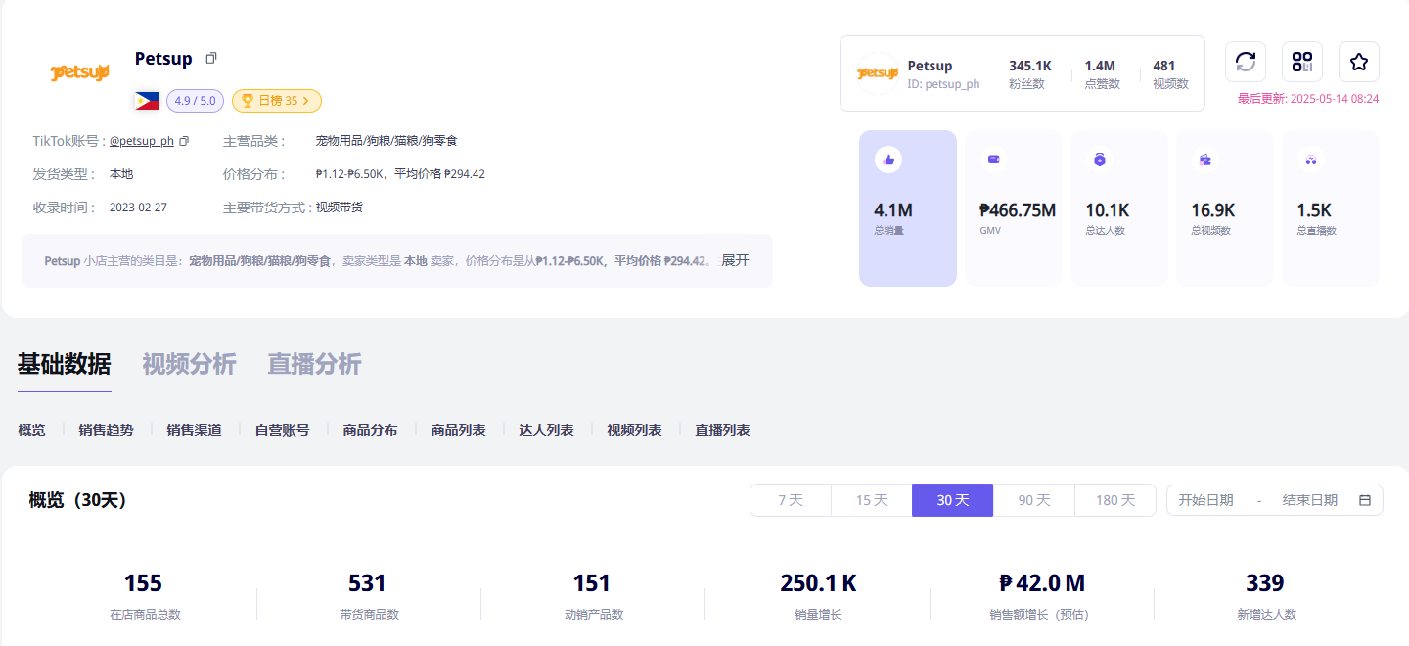Select the 10.1K 总达人数 card
This screenshot has height=646, width=1409.
tap(1119, 208)
